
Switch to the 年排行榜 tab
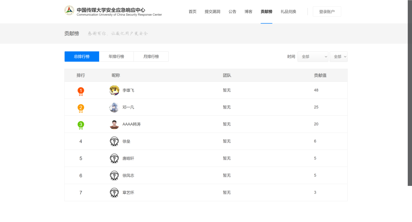pyautogui.click(x=116, y=56)
